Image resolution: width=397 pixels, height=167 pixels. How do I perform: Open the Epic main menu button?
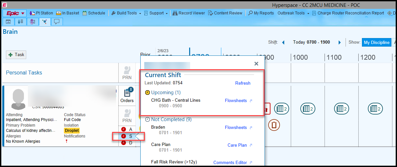pyautogui.click(x=14, y=13)
